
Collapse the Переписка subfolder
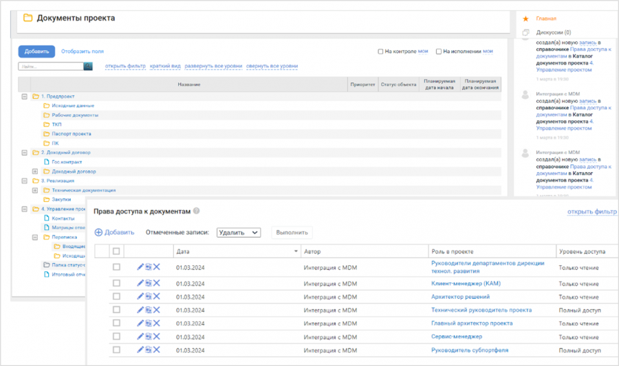pyautogui.click(x=35, y=237)
